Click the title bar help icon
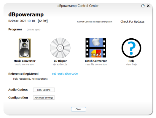The height and width of the screenshot is (118, 156). tap(143, 6)
